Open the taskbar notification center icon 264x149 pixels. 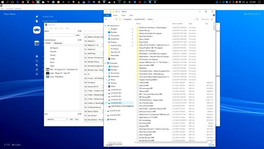pyautogui.click(x=259, y=2)
